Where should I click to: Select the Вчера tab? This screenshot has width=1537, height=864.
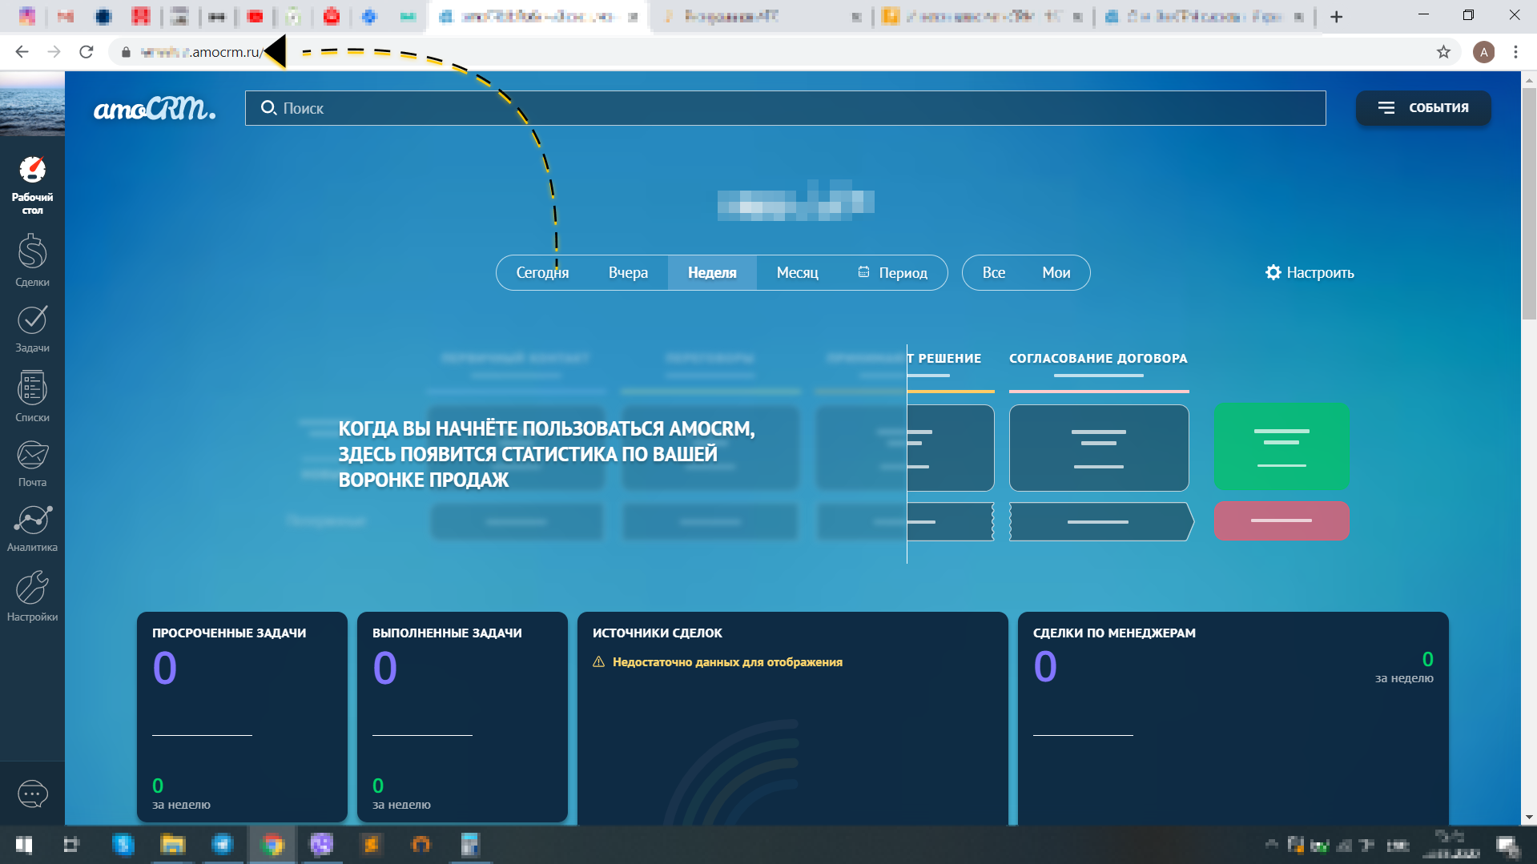tap(628, 272)
